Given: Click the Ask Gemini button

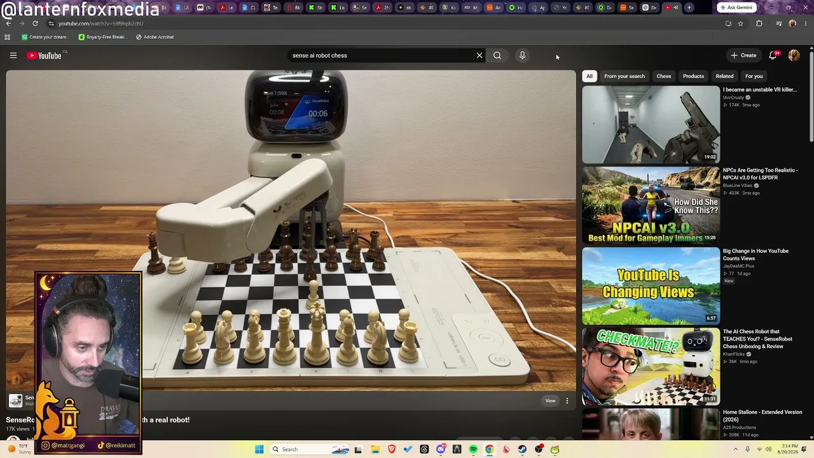Looking at the screenshot, I should click(736, 8).
